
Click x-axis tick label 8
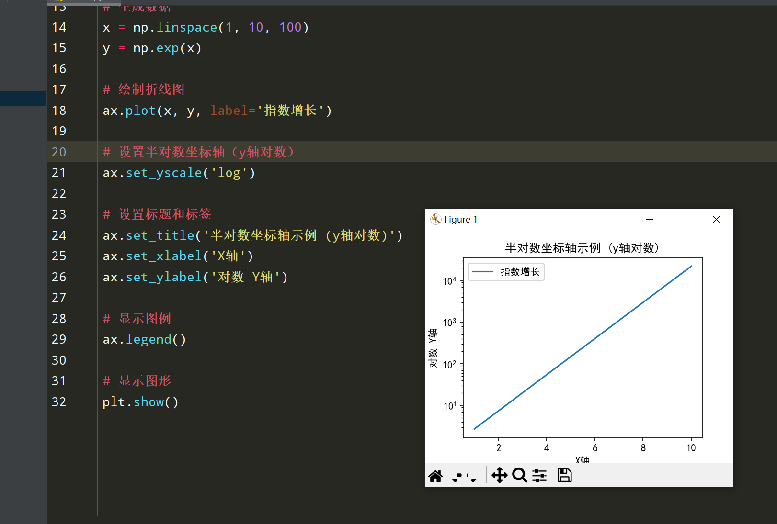(x=643, y=448)
